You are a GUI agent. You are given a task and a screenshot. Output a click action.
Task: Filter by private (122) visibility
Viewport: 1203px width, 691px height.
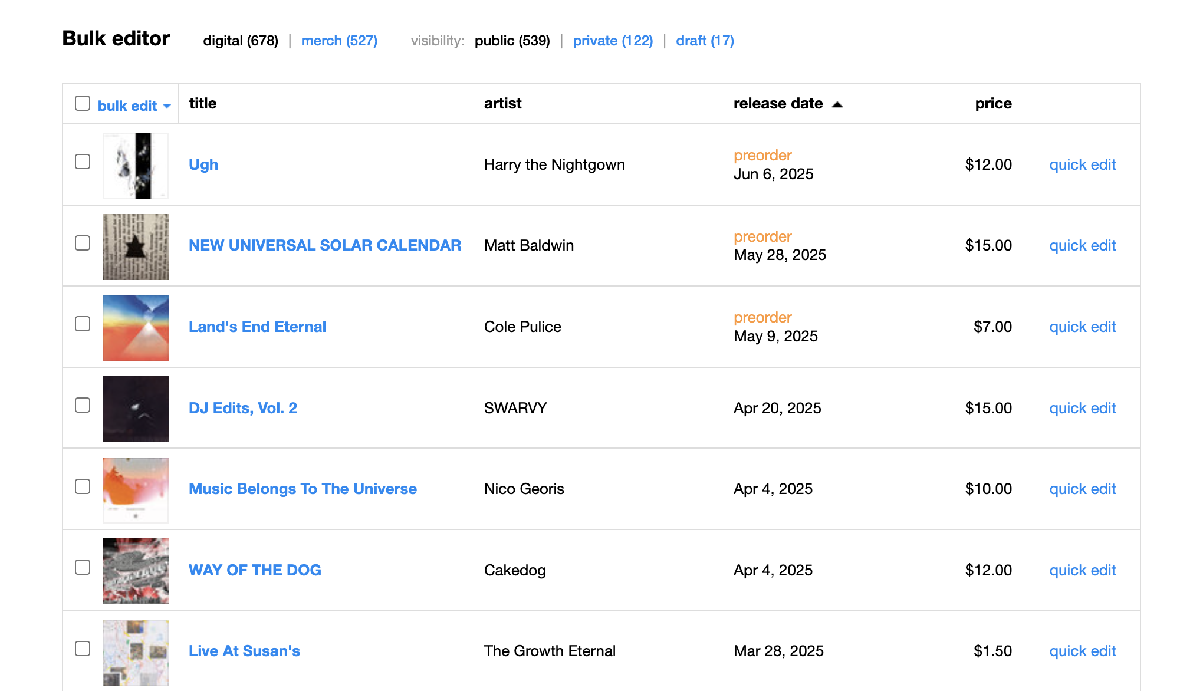click(x=613, y=41)
